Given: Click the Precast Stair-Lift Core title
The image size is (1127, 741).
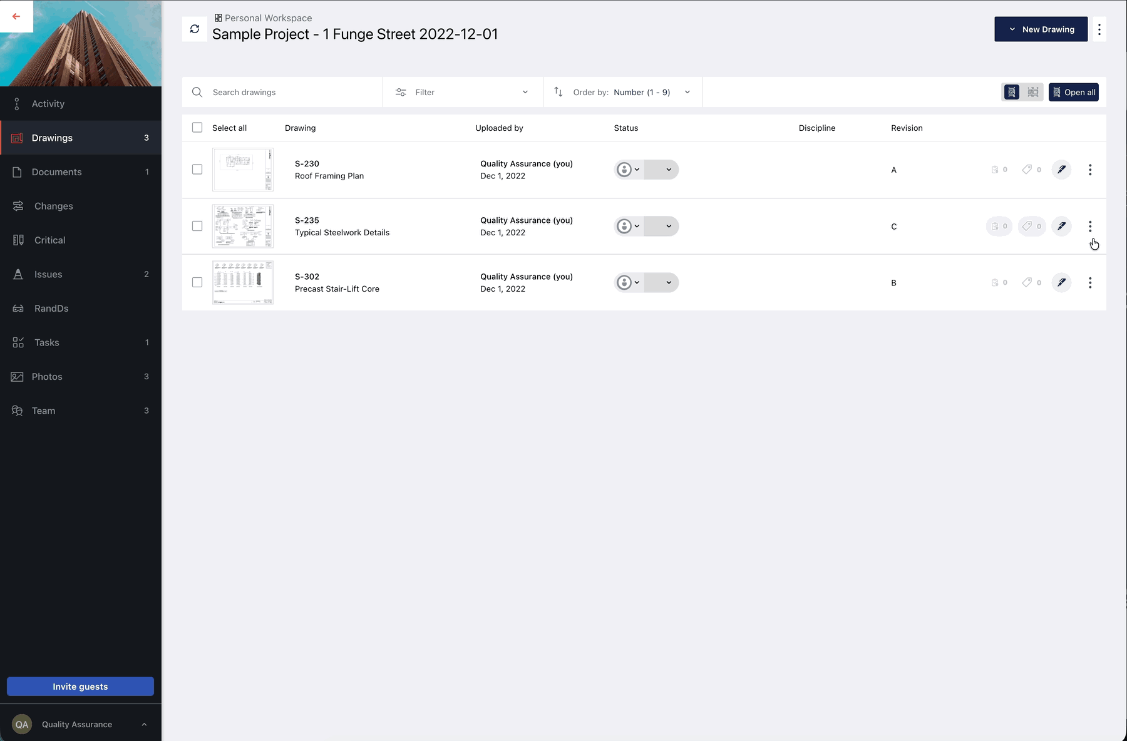Looking at the screenshot, I should coord(337,289).
